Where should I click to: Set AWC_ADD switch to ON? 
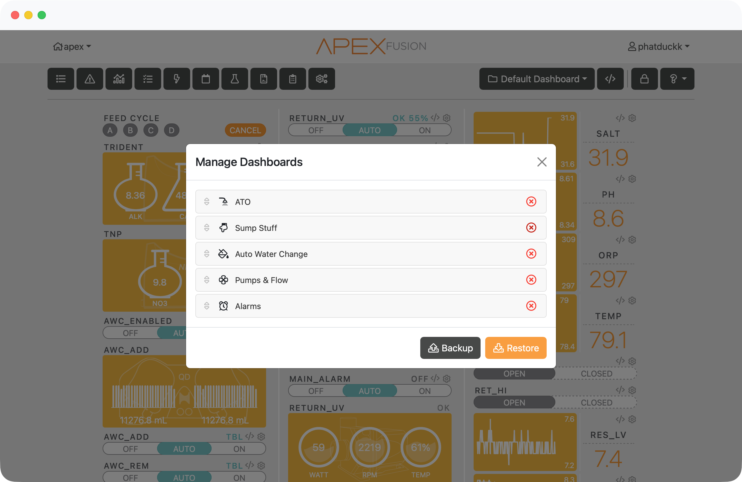pyautogui.click(x=239, y=449)
